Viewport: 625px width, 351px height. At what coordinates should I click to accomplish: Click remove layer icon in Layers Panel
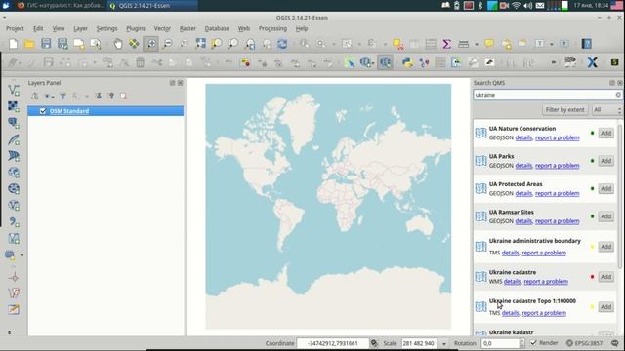(x=124, y=96)
